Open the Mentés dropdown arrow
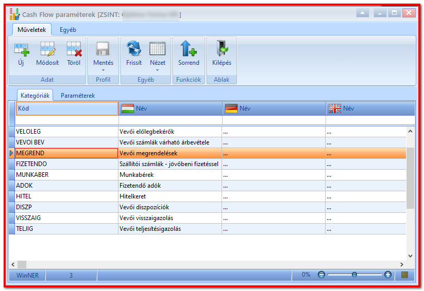The height and width of the screenshot is (291, 424). point(103,70)
